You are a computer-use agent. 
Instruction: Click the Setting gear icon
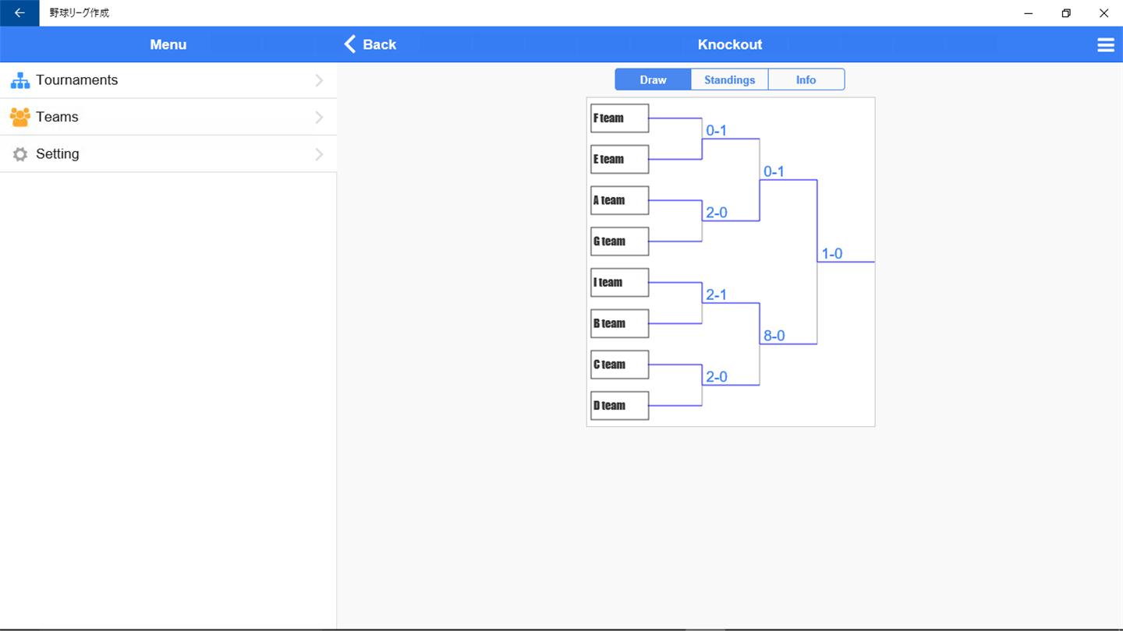(20, 154)
